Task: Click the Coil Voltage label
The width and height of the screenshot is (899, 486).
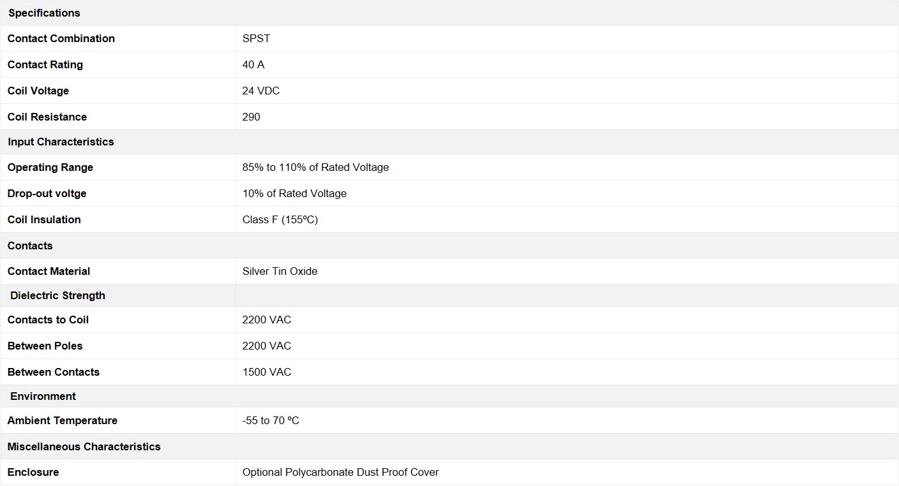Action: pyautogui.click(x=38, y=91)
